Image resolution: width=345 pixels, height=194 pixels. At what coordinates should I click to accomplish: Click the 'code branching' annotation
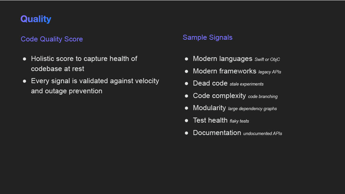(263, 97)
